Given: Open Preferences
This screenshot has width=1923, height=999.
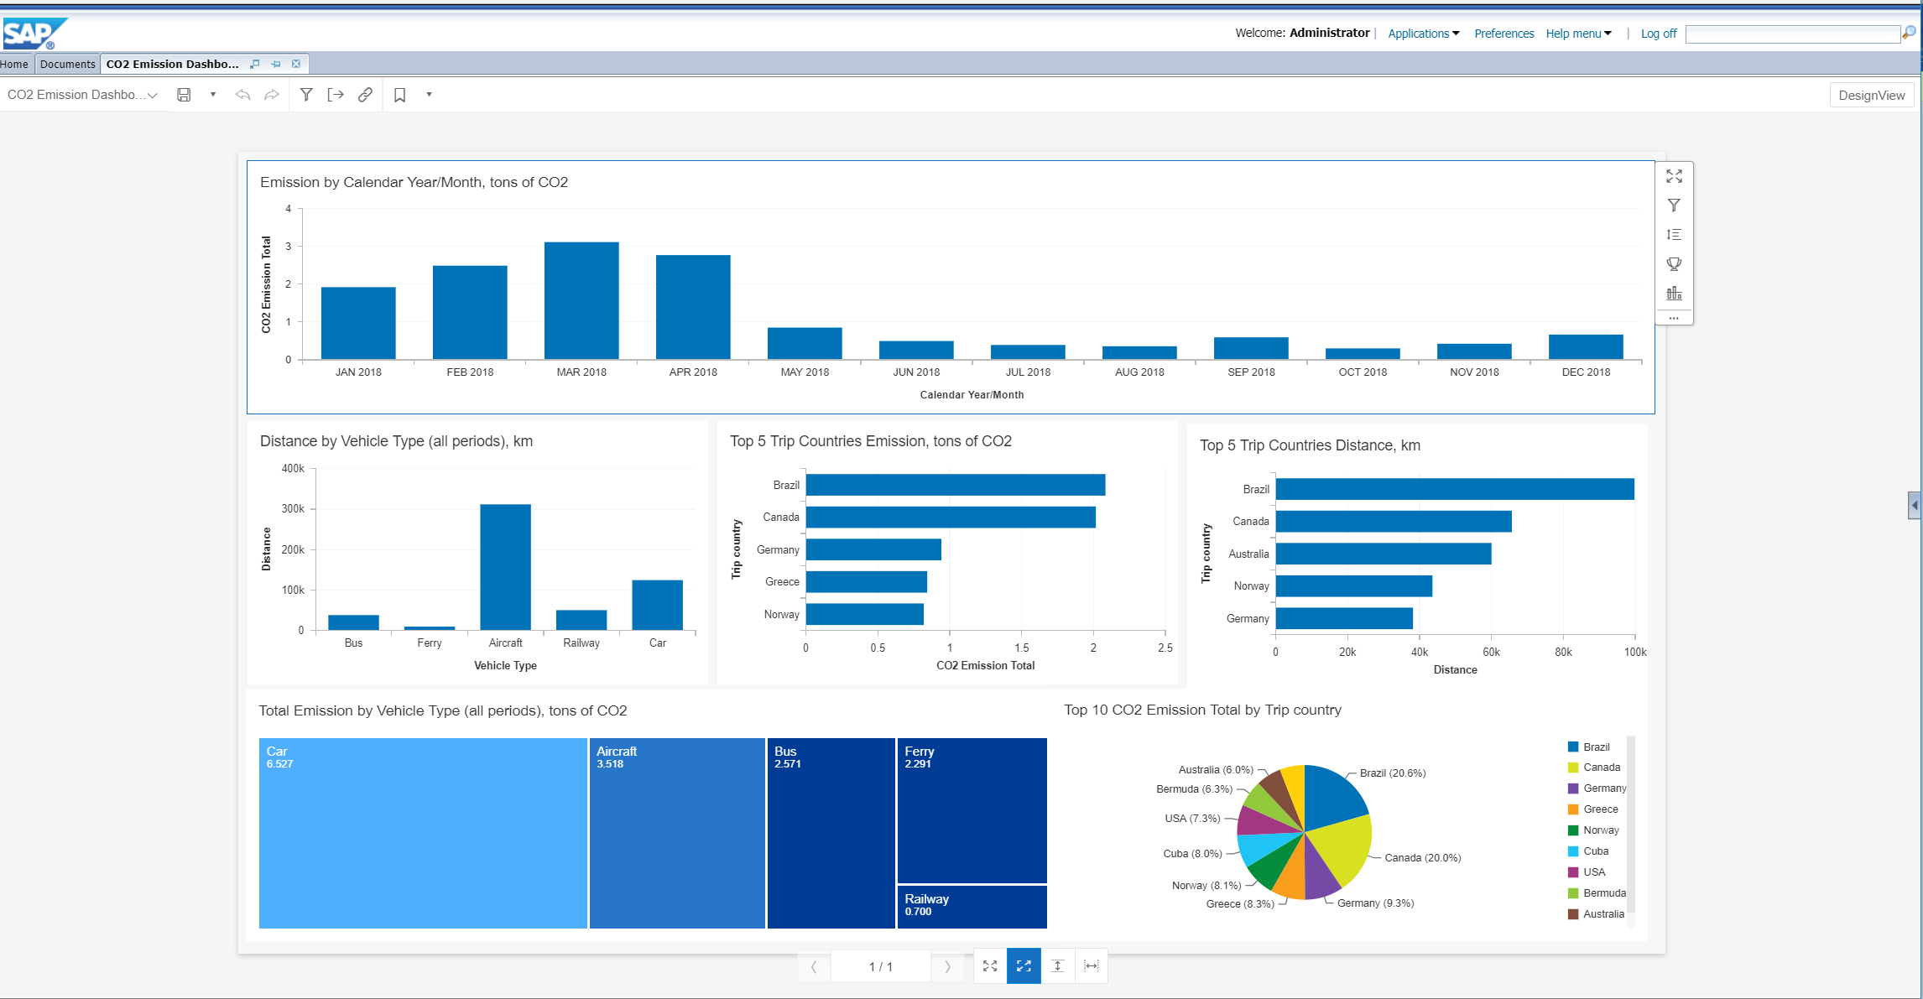Looking at the screenshot, I should [x=1504, y=34].
